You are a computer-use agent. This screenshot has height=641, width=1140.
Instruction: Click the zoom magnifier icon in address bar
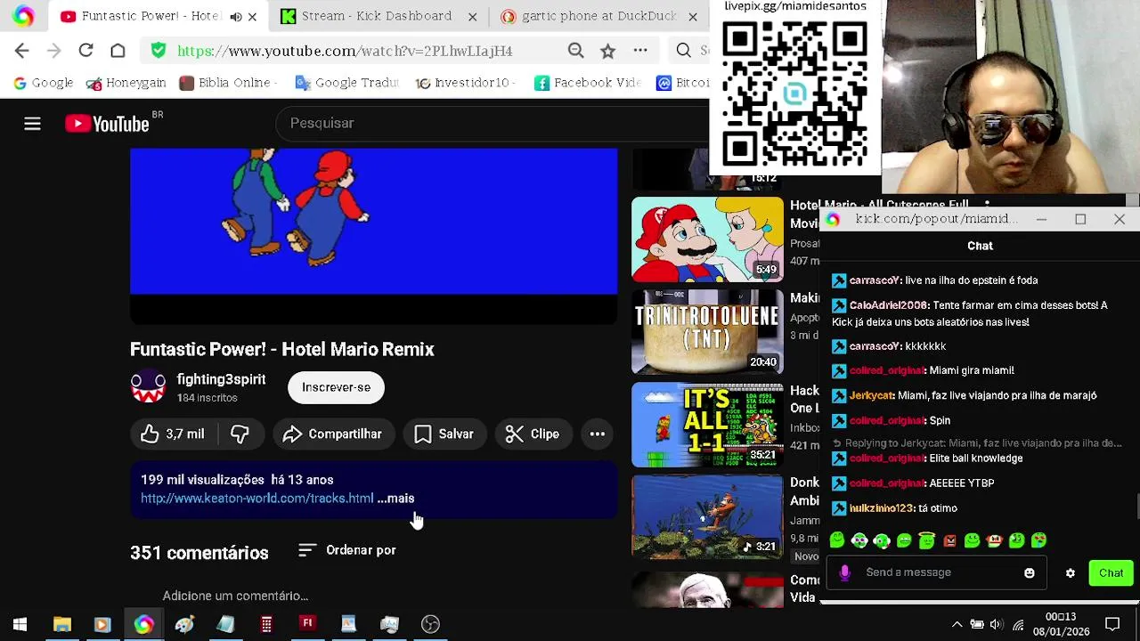tap(576, 51)
